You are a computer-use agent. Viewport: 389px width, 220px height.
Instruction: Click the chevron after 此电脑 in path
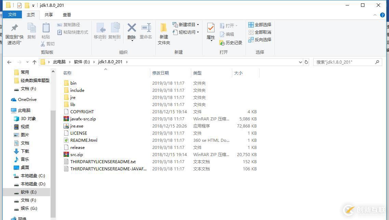pyautogui.click(x=70, y=62)
